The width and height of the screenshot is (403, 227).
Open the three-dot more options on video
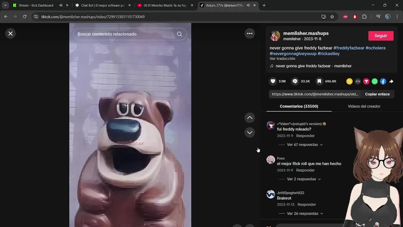(x=250, y=33)
